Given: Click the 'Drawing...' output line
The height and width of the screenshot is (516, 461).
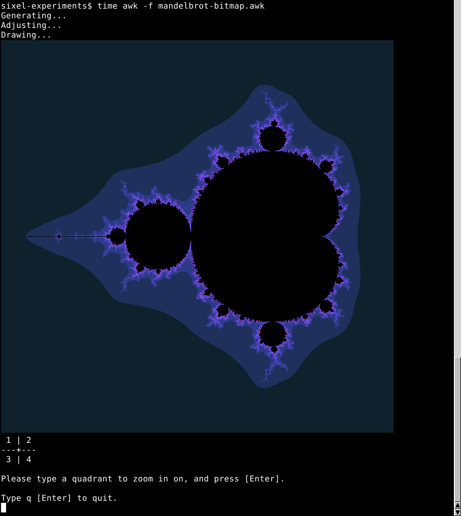Looking at the screenshot, I should pyautogui.click(x=26, y=35).
